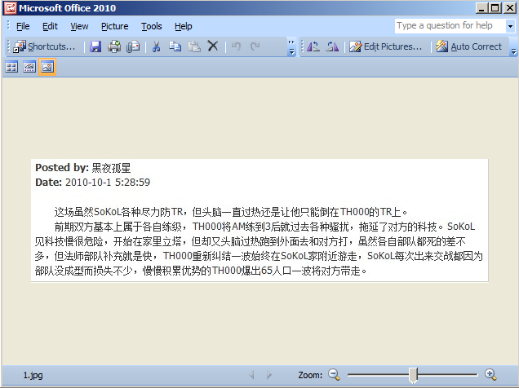Click the Redo arrow icon
The image size is (519, 388).
click(255, 46)
